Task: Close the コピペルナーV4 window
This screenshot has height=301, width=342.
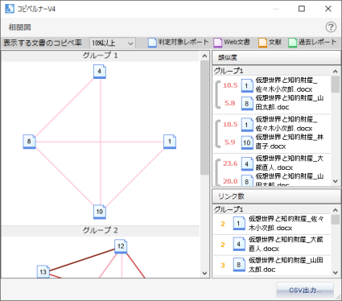Action: (x=328, y=9)
